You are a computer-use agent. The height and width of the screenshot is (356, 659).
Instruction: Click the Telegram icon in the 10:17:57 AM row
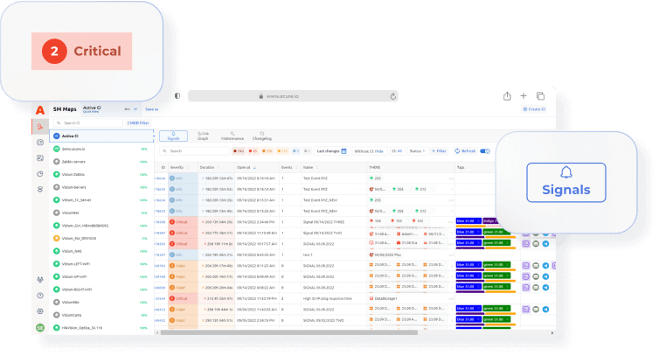pyautogui.click(x=545, y=244)
